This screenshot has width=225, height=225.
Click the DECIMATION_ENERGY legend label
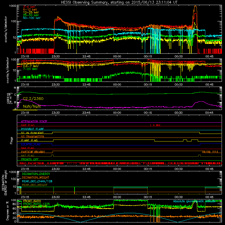(x=36, y=174)
